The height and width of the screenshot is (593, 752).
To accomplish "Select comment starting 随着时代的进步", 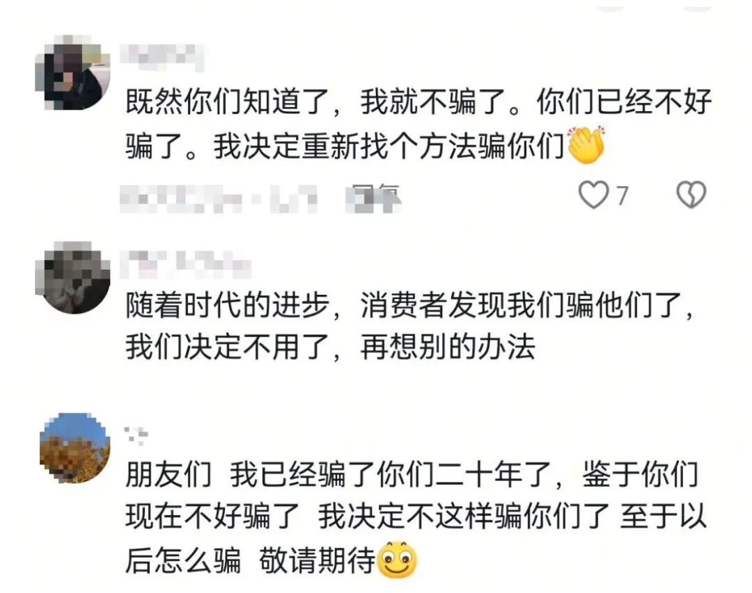I will 409,326.
